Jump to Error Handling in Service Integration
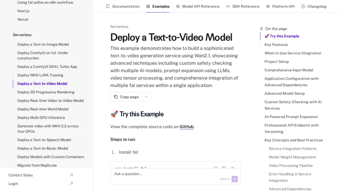The width and height of the screenshot is (341, 191). [x=290, y=177]
